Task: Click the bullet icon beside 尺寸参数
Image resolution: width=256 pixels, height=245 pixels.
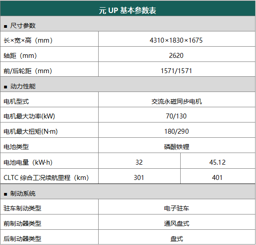Action: click(x=5, y=26)
